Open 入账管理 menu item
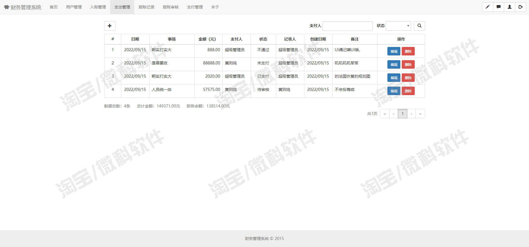Screen dimensions: 529x247 tap(98, 7)
